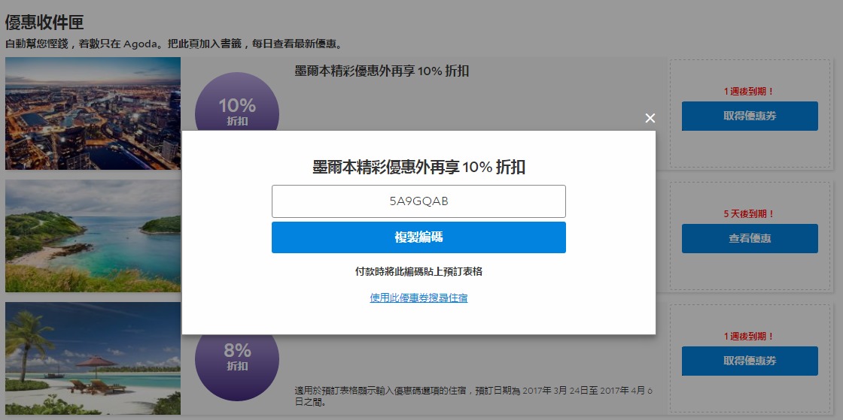Click the first coupon's 1 週後到期 notice
Image resolution: width=843 pixels, height=420 pixels.
pyautogui.click(x=749, y=92)
